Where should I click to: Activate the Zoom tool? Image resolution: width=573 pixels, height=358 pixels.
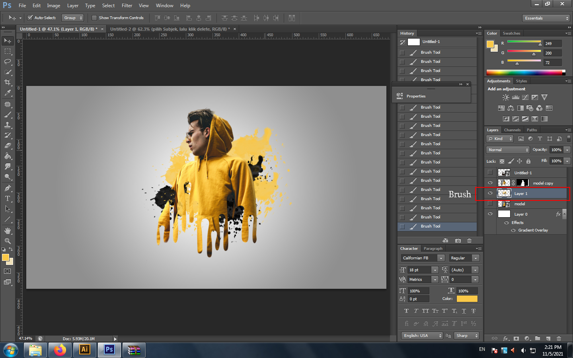click(x=8, y=241)
